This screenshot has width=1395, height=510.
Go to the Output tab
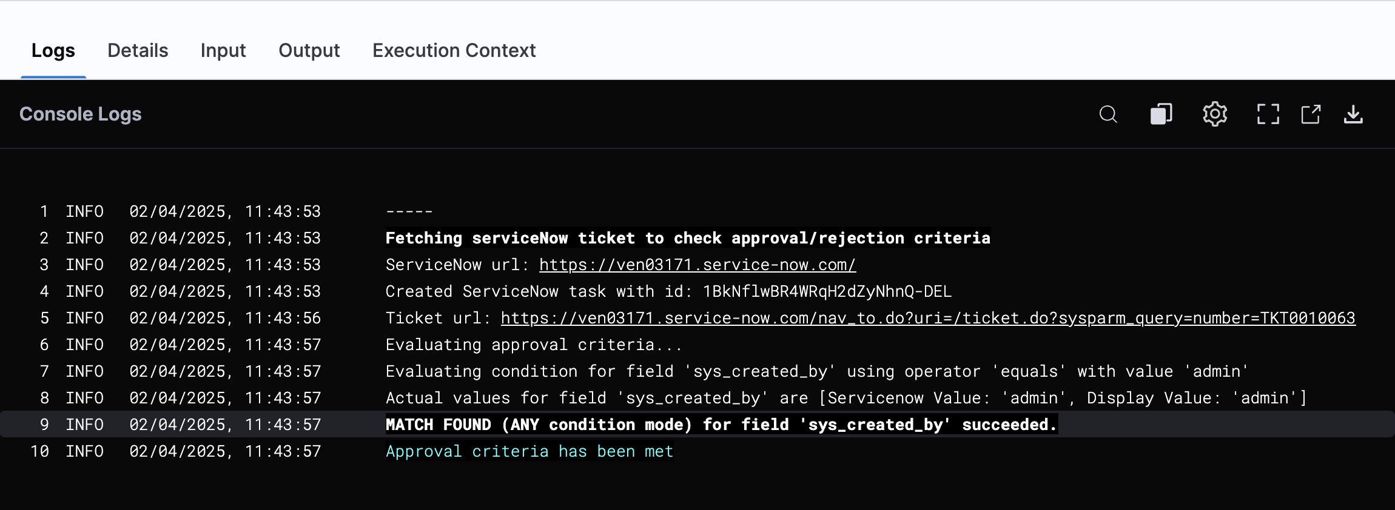coord(309,50)
